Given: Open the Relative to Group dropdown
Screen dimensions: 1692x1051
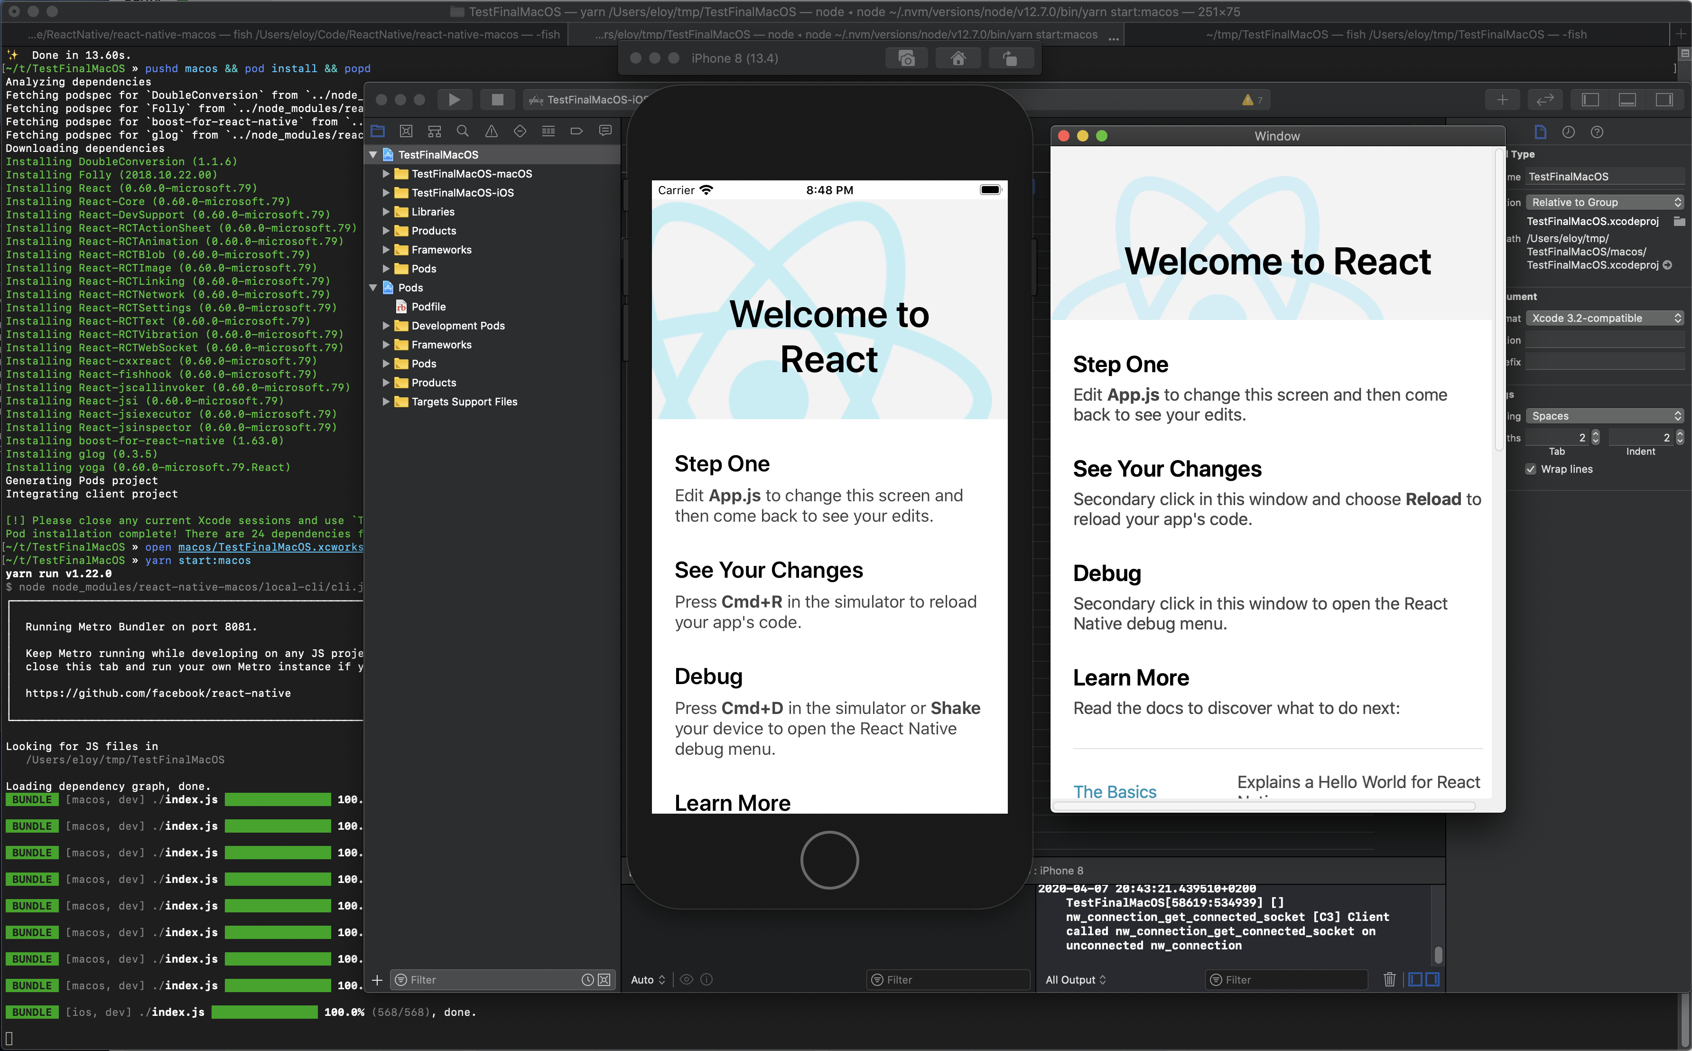Looking at the screenshot, I should pos(1605,202).
